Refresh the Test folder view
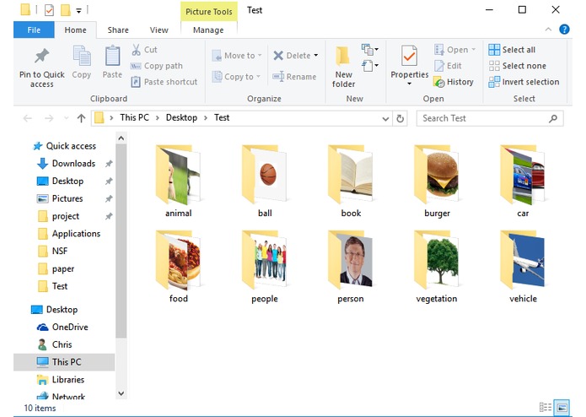The width and height of the screenshot is (586, 417). point(400,118)
